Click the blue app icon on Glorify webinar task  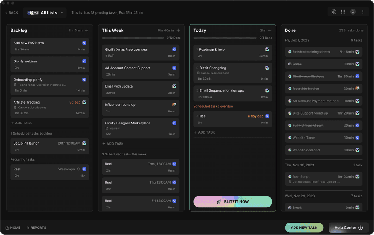[x=84, y=61]
